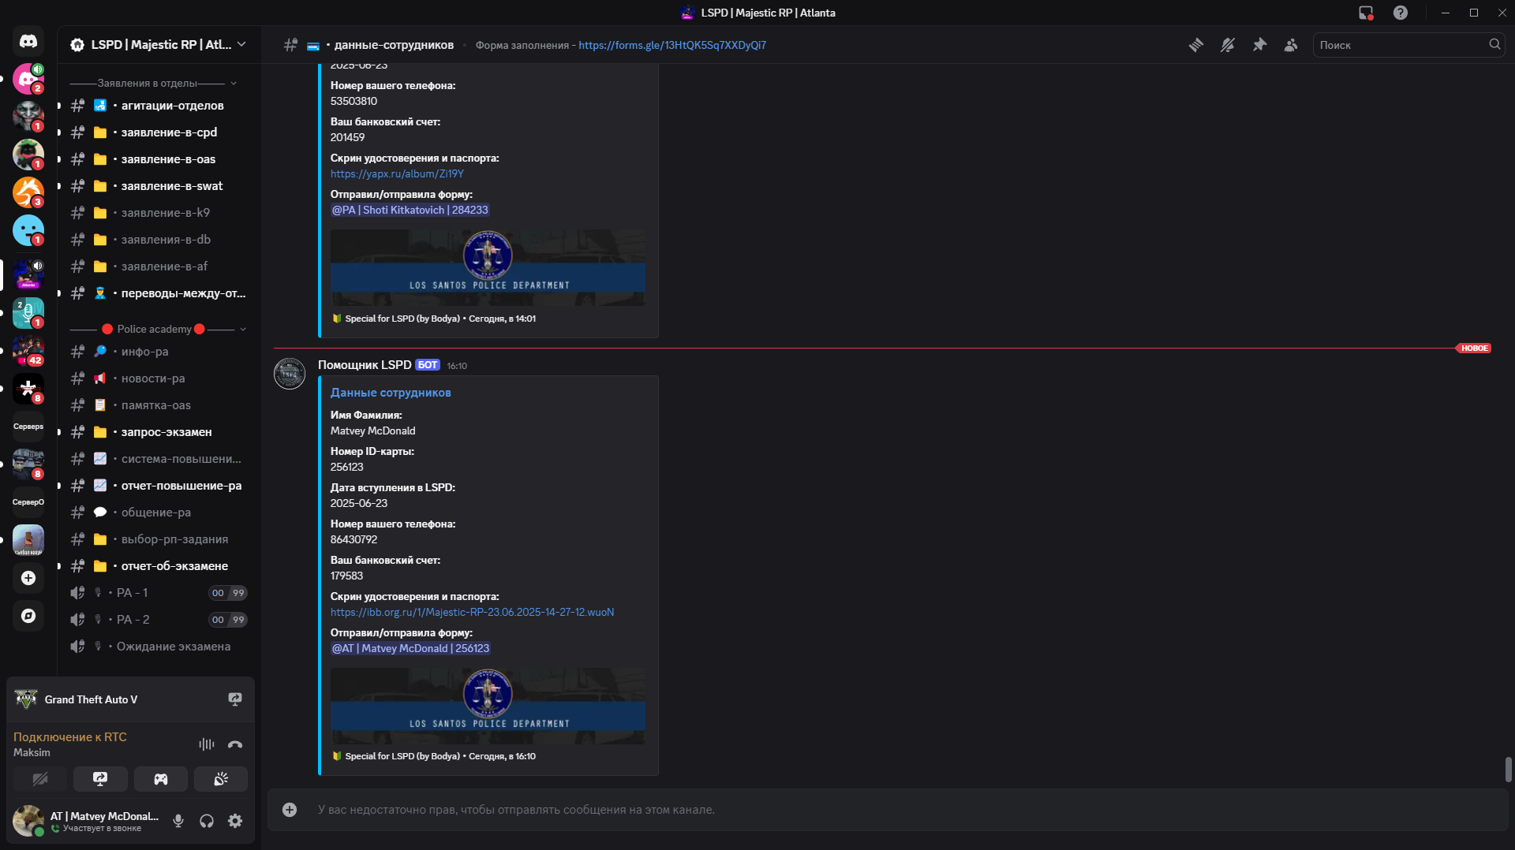
Task: Join the Ожидание экзамена voice channel
Action: click(159, 647)
